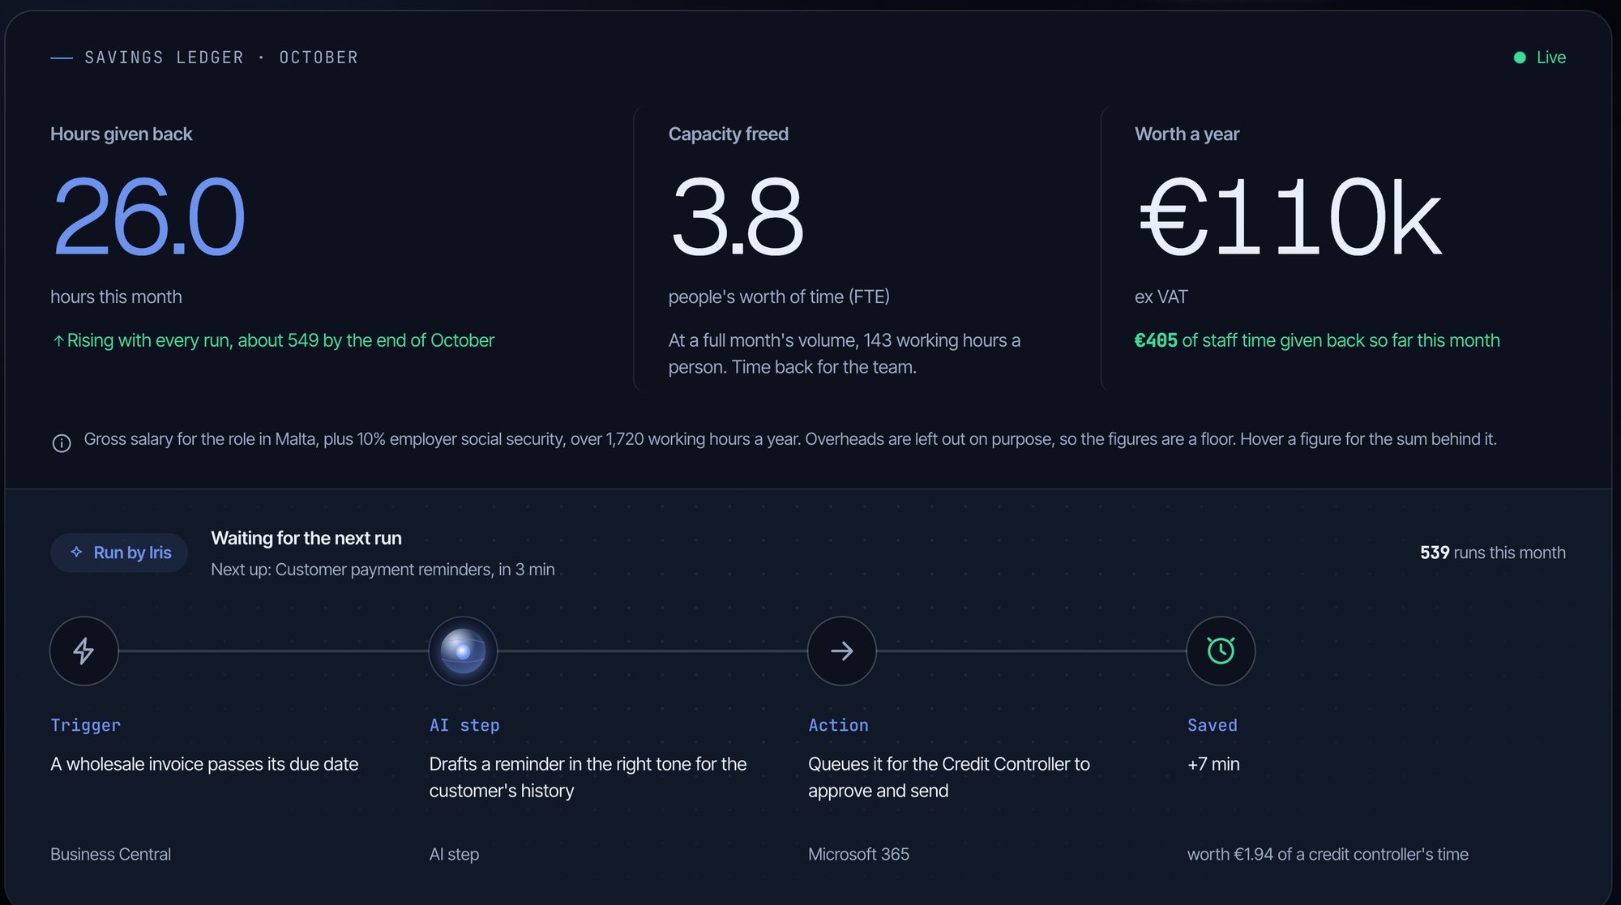The width and height of the screenshot is (1621, 905).
Task: Click the SAVINGS LEDGER · OCTOBER heading
Action: pos(221,58)
